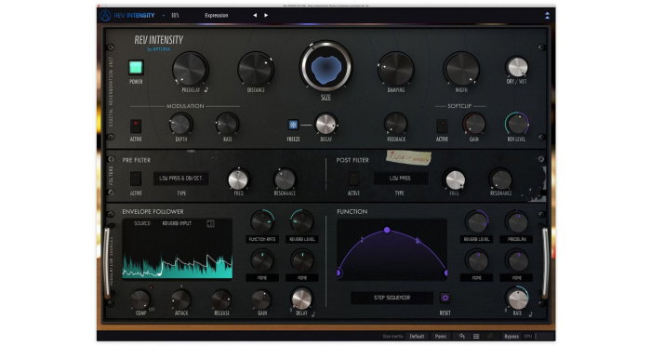Click the Decay knob
Viewport: 651px width, 346px height.
pyautogui.click(x=325, y=124)
